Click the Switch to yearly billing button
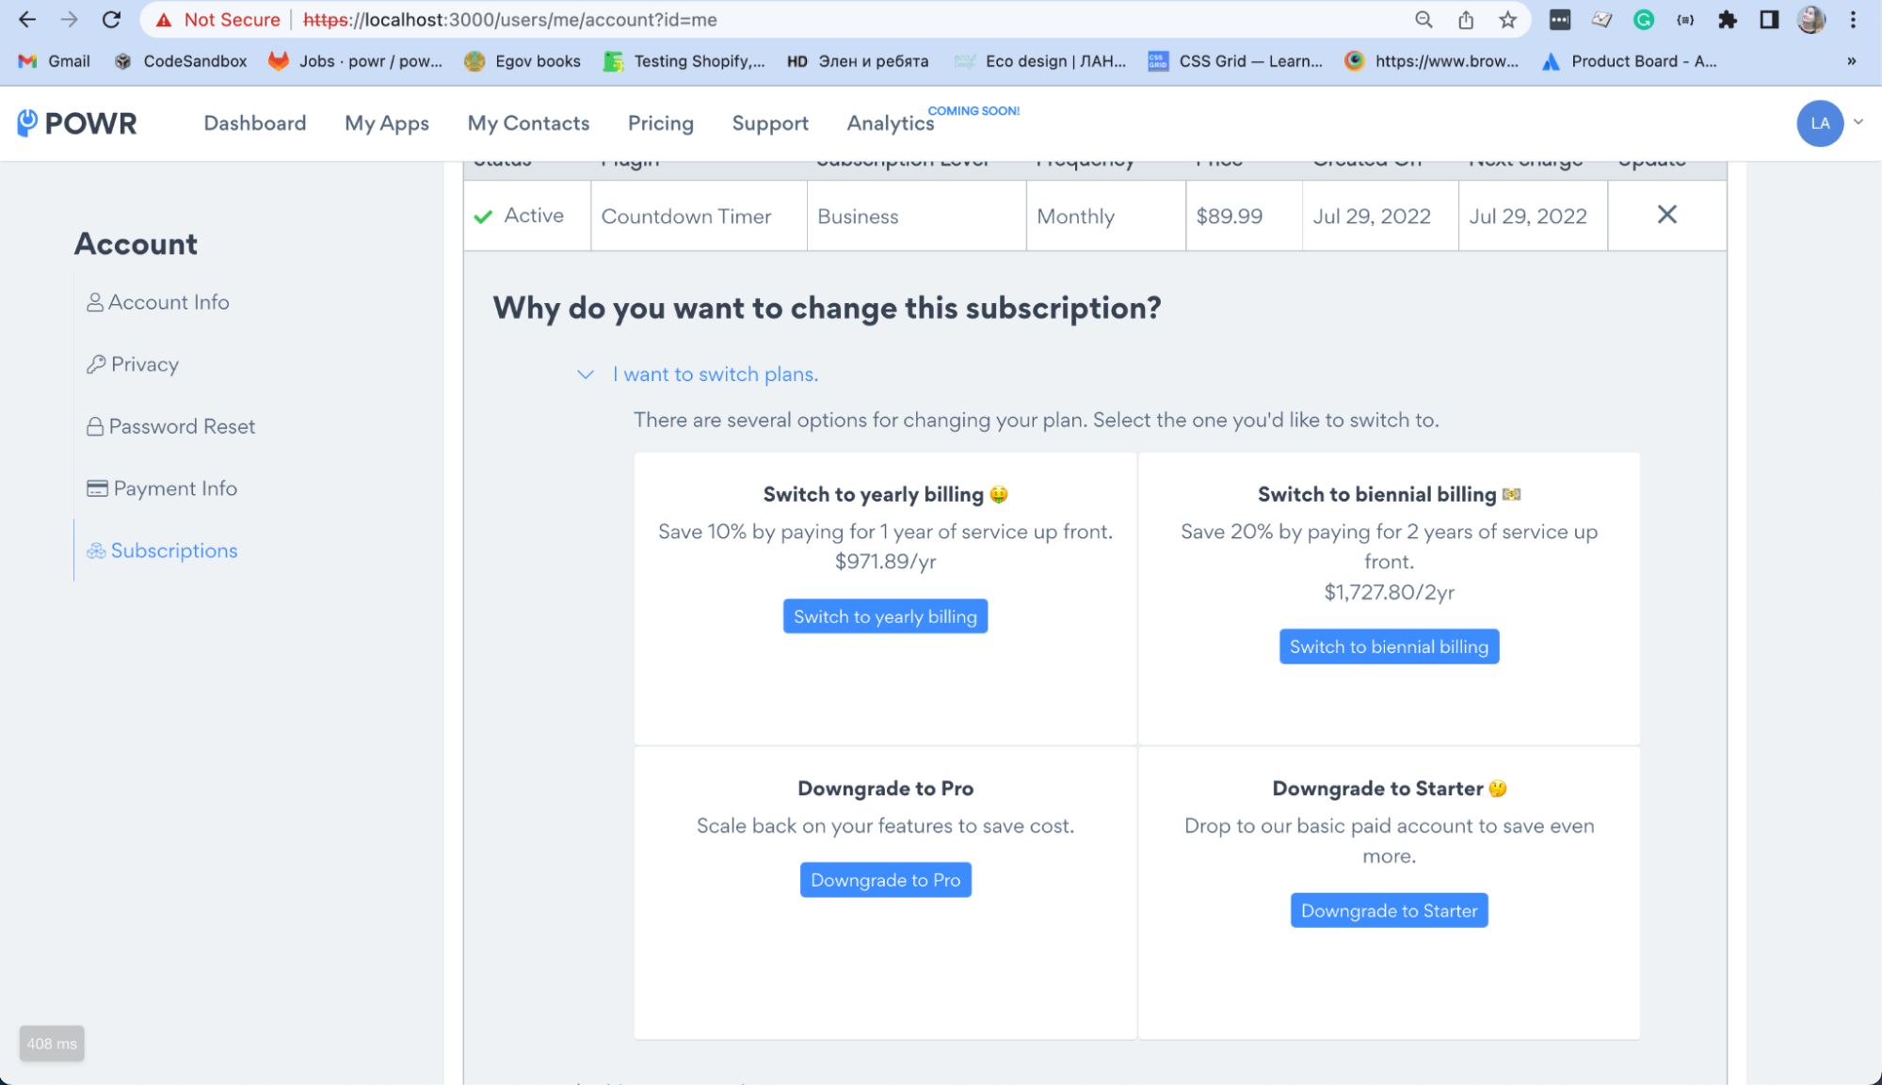Image resolution: width=1882 pixels, height=1085 pixels. coord(885,616)
